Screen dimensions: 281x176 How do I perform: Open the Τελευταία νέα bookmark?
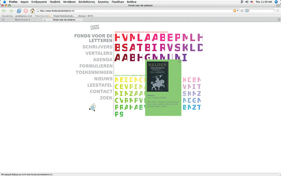click(x=43, y=16)
